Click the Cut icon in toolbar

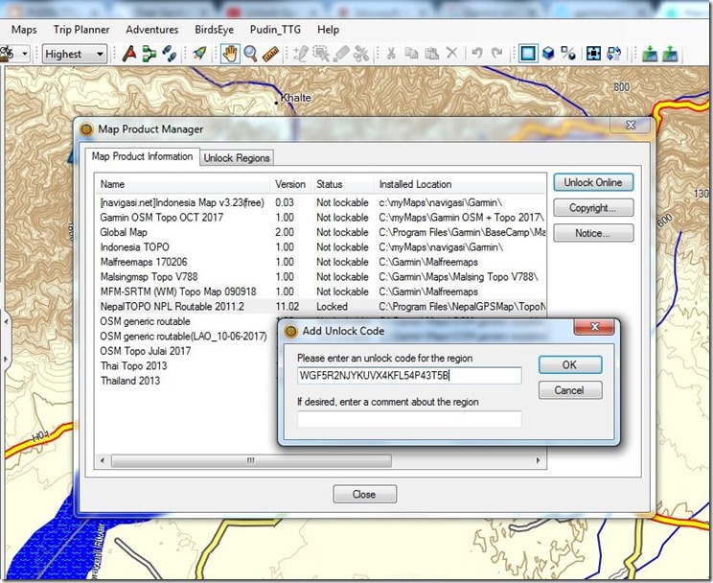(391, 54)
